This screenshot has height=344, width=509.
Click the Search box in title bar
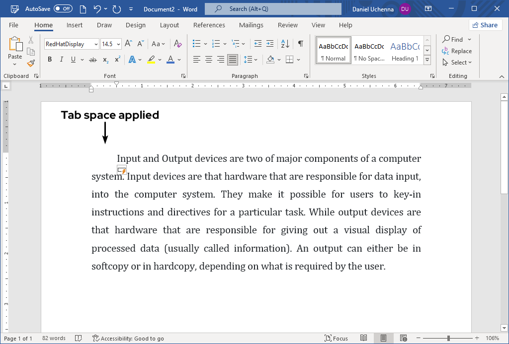tap(273, 9)
